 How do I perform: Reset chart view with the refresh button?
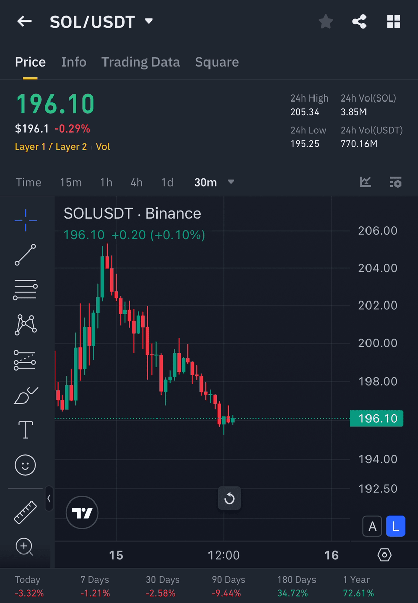pyautogui.click(x=229, y=498)
